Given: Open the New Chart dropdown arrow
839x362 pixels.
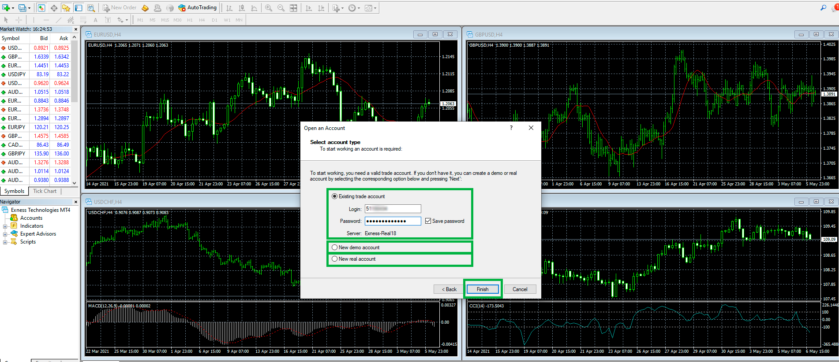Looking at the screenshot, I should tap(13, 8).
